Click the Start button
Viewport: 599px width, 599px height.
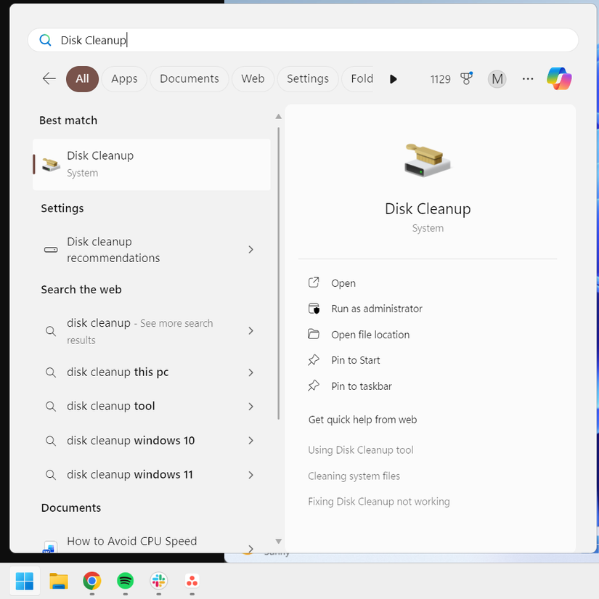click(x=24, y=582)
